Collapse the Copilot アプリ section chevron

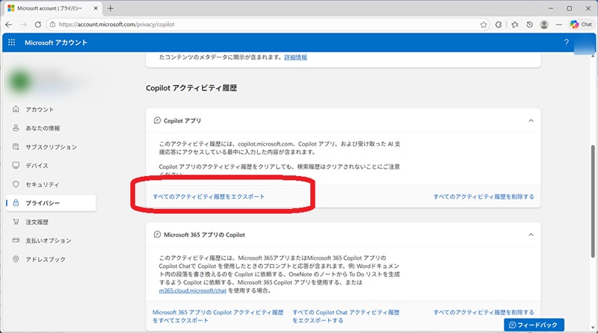click(x=531, y=120)
